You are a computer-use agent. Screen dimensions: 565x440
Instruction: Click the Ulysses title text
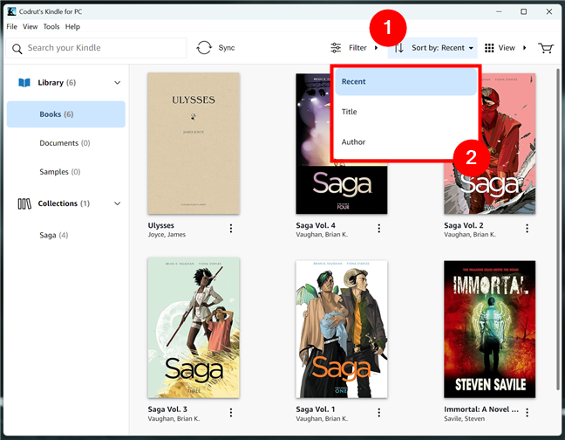pyautogui.click(x=160, y=225)
